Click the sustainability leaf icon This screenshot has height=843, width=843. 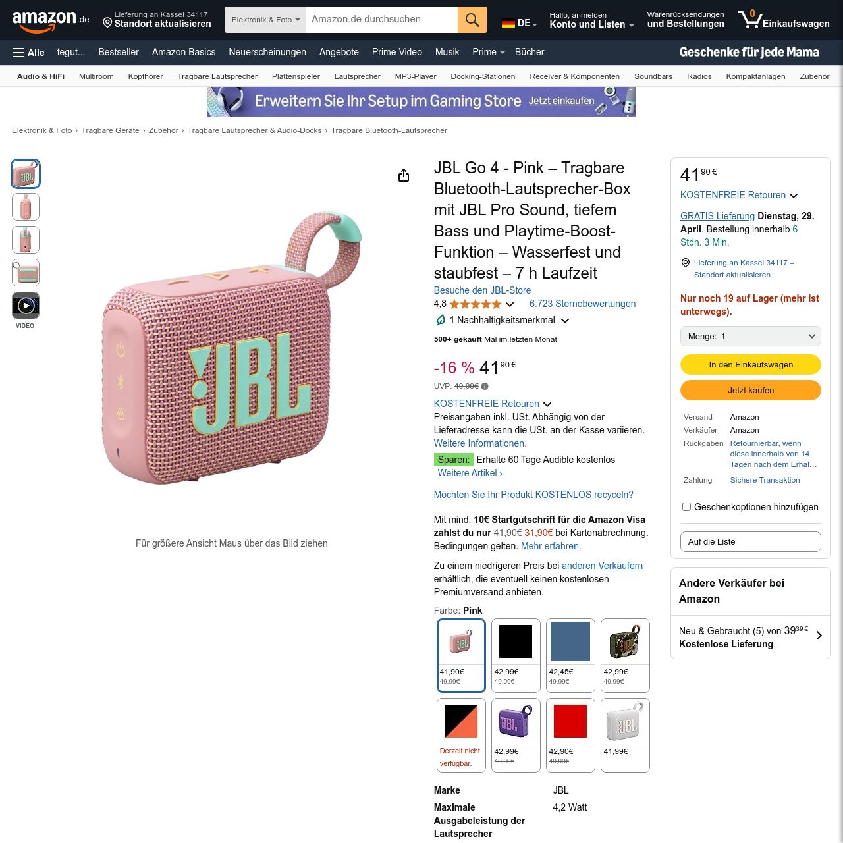441,320
